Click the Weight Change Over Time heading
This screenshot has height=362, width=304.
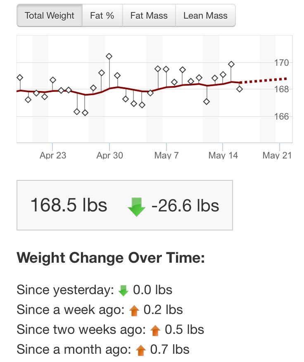pos(111,258)
